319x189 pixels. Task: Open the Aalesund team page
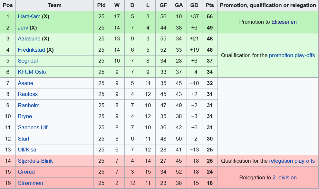point(29,39)
